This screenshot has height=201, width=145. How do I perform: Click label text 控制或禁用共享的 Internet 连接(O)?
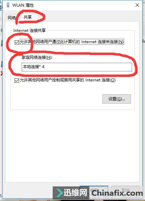pyautogui.click(x=84, y=80)
